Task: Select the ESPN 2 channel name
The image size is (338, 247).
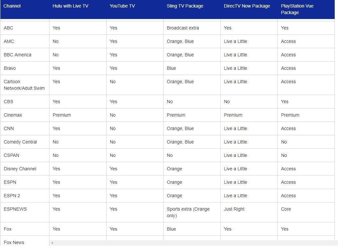Action: pyautogui.click(x=12, y=196)
